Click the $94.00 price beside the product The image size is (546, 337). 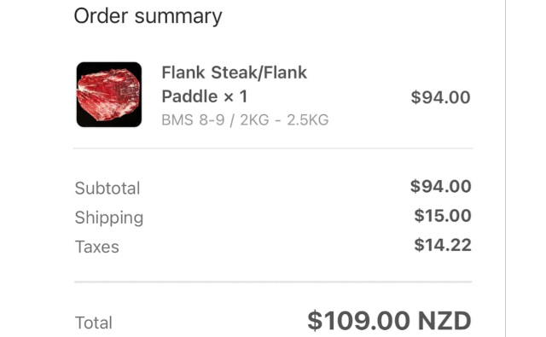point(440,97)
